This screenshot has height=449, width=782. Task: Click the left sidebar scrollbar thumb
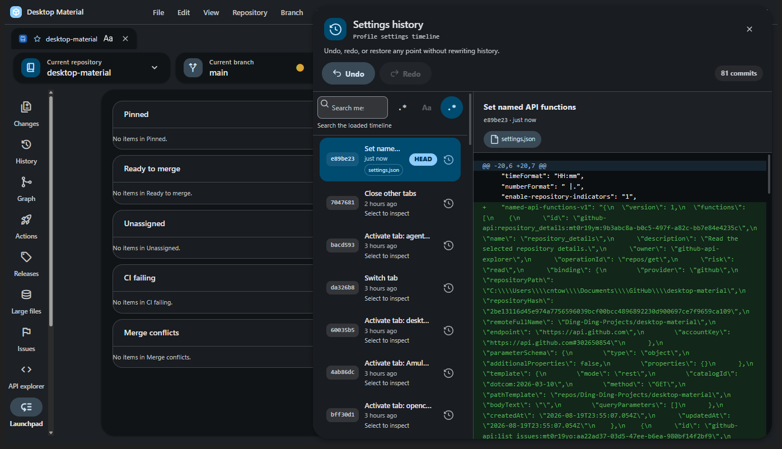point(51,212)
